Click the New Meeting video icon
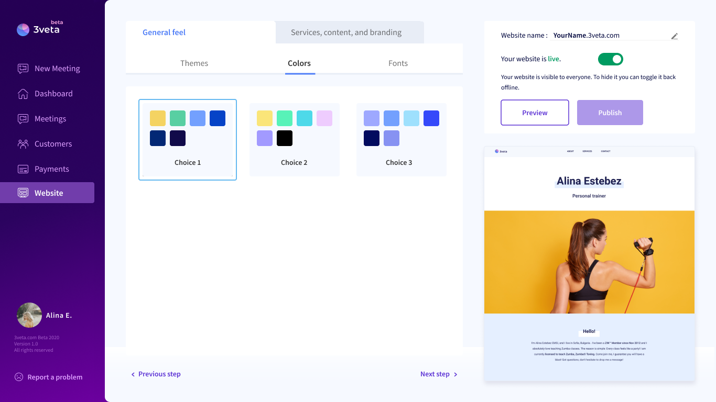Image resolution: width=716 pixels, height=402 pixels. coord(23,69)
